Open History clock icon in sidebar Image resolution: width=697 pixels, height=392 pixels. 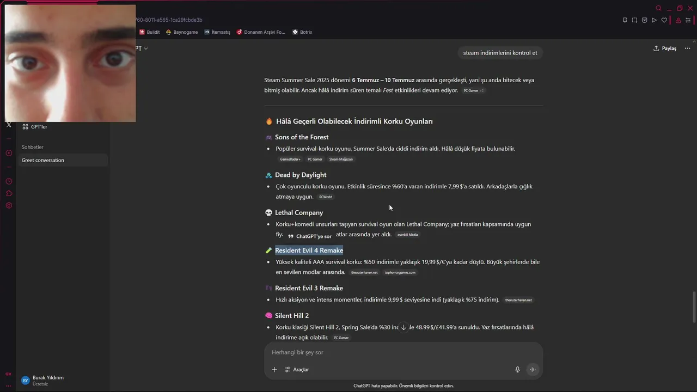(9, 181)
